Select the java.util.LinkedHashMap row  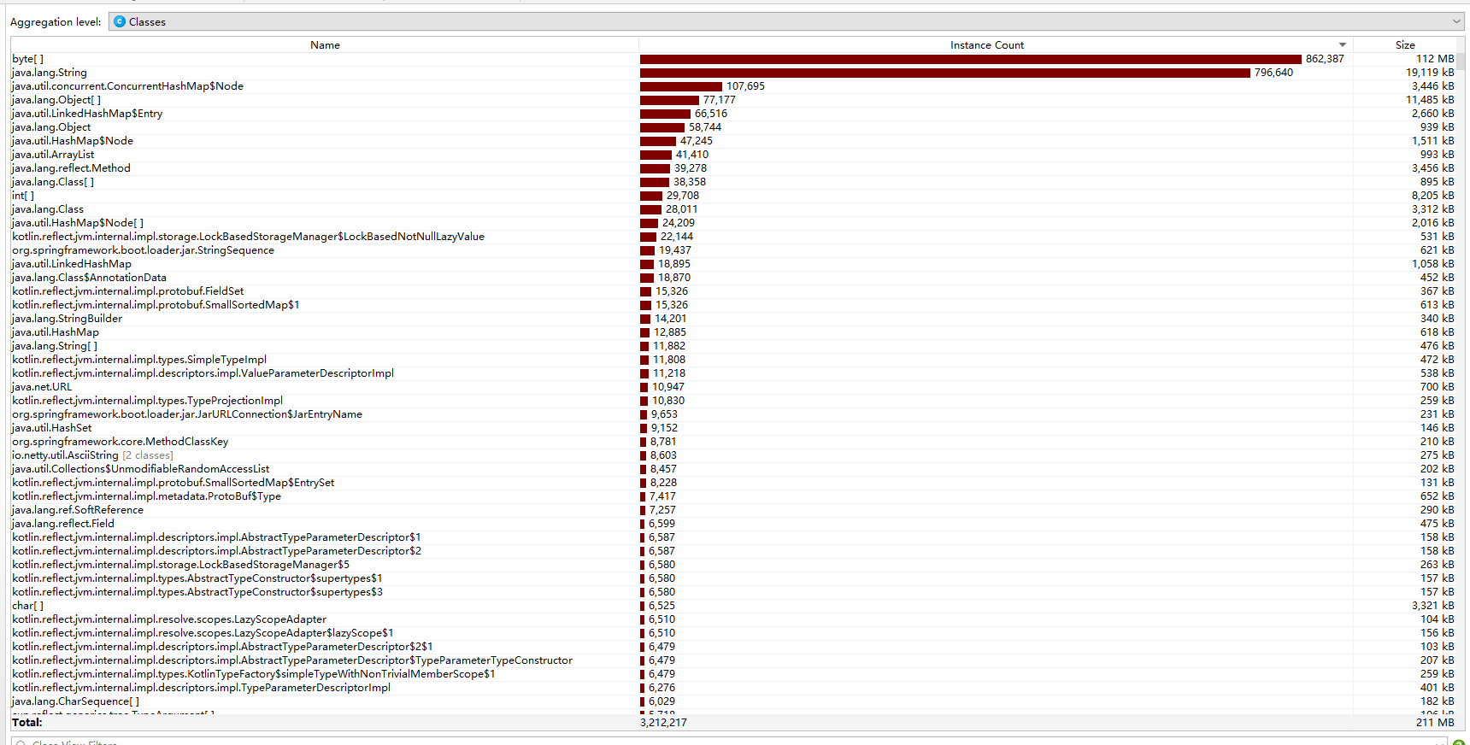[x=733, y=264]
